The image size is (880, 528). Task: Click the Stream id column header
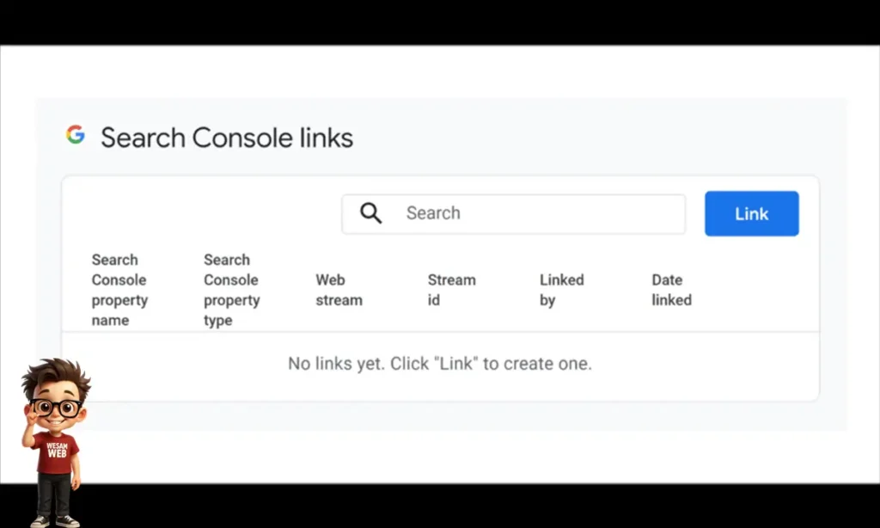point(451,290)
